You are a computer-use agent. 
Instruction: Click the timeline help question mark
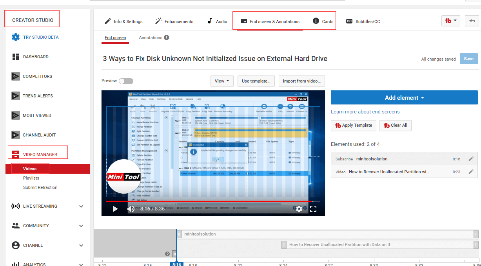pos(167,254)
